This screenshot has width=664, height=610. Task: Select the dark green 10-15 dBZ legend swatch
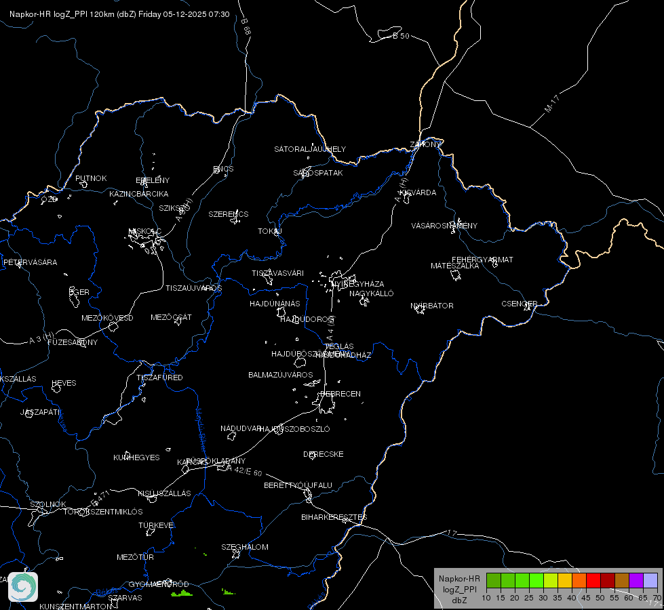click(493, 580)
